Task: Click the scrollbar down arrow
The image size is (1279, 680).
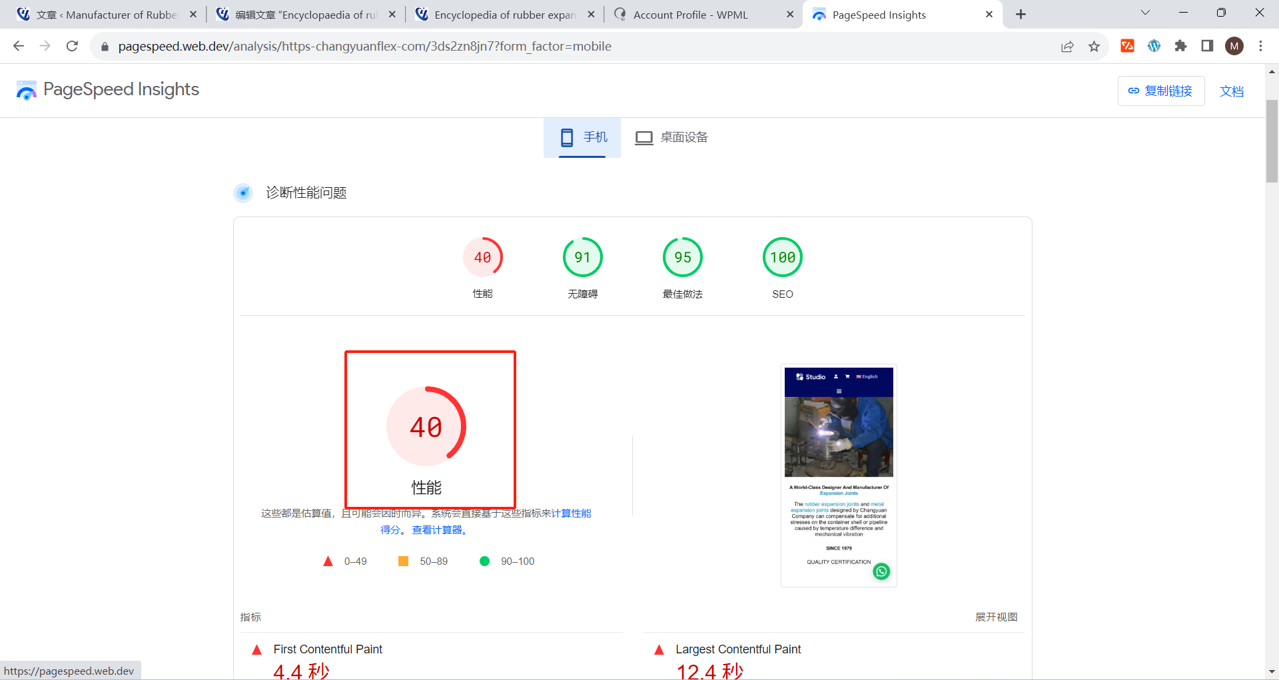Action: pos(1272,671)
